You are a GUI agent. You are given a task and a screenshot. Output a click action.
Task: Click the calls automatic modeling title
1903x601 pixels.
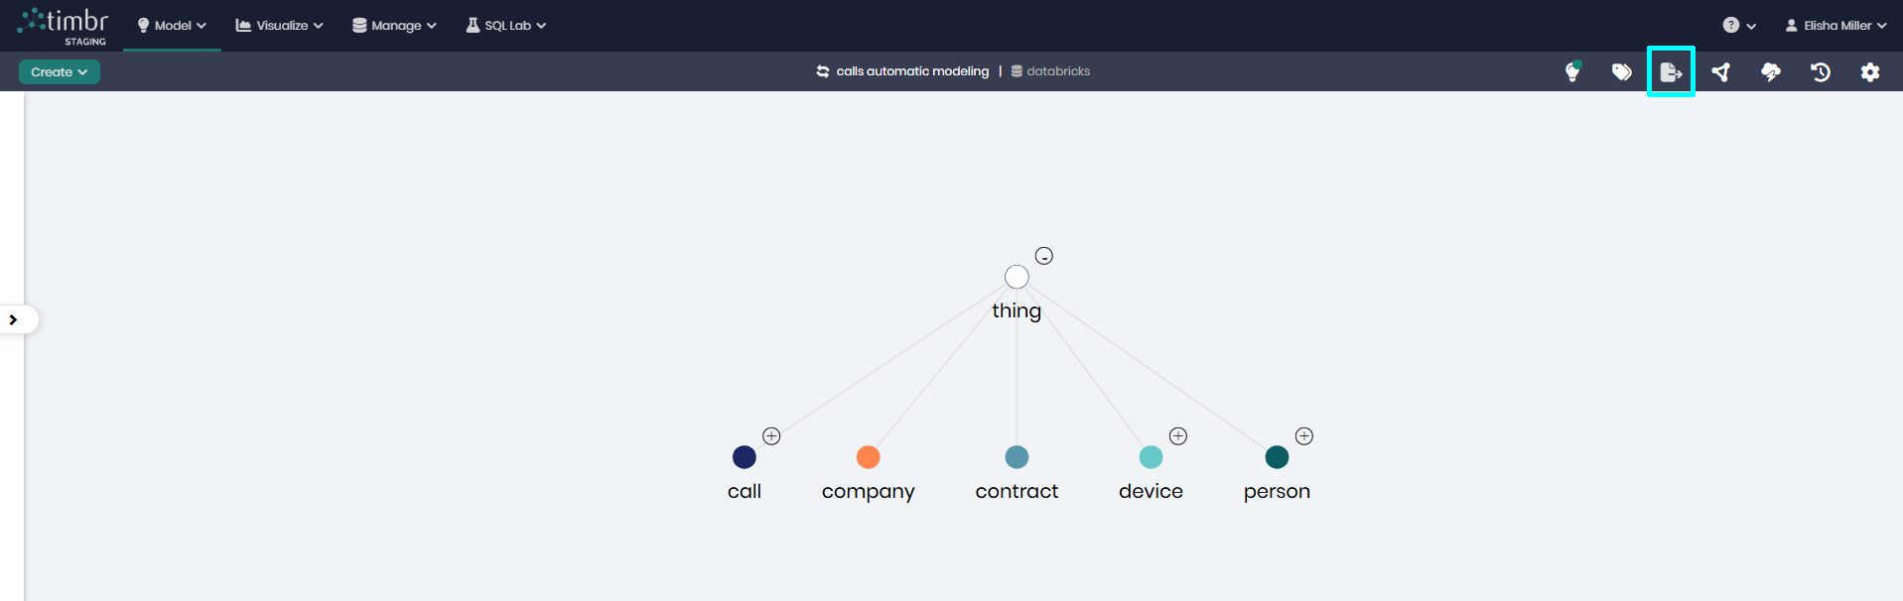(x=911, y=71)
